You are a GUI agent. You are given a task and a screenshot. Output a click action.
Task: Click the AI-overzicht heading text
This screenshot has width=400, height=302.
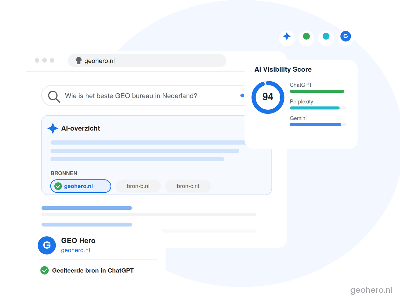coord(81,128)
